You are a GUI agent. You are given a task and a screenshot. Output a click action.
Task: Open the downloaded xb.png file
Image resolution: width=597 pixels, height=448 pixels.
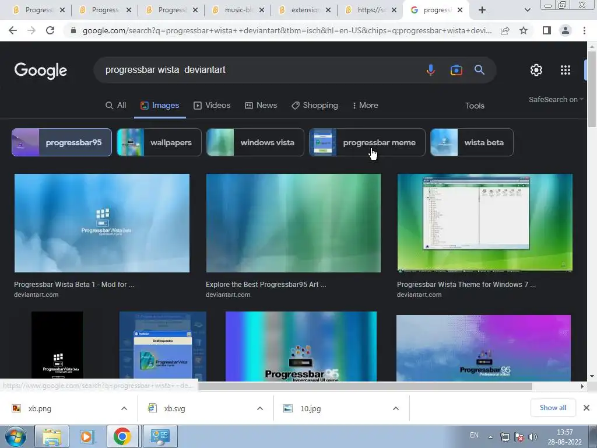pos(40,408)
